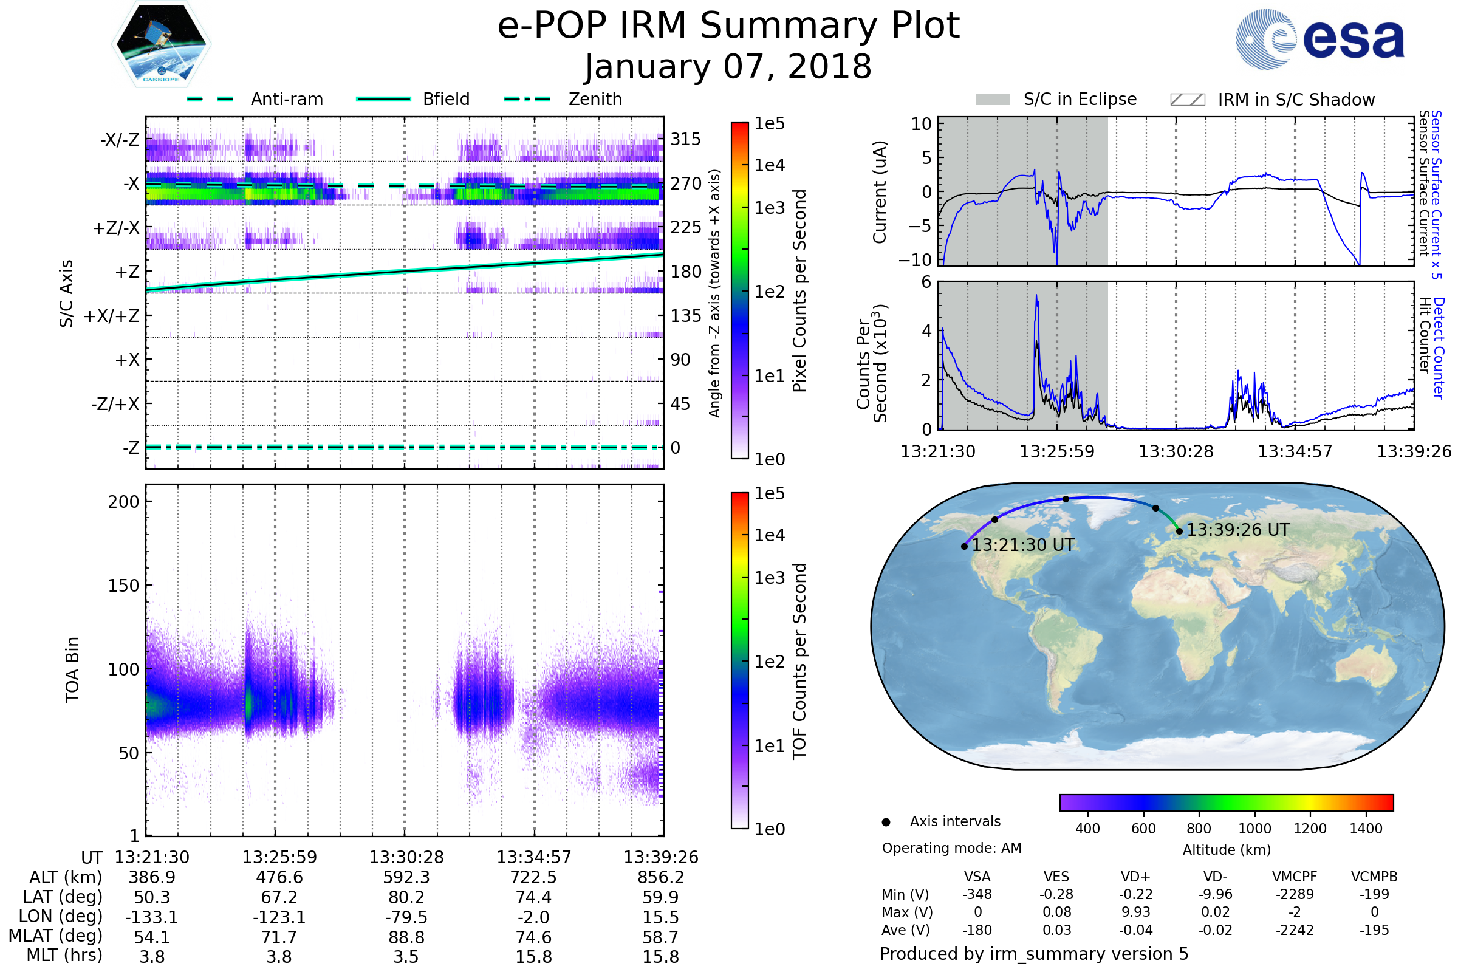Click the CASSIOPE satellite mission logo
This screenshot has height=972, width=1458.
[161, 44]
